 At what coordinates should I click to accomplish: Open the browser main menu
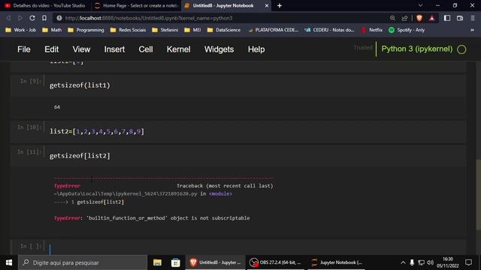click(x=473, y=18)
